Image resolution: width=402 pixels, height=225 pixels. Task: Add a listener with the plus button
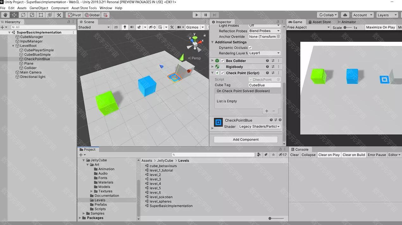point(267,111)
